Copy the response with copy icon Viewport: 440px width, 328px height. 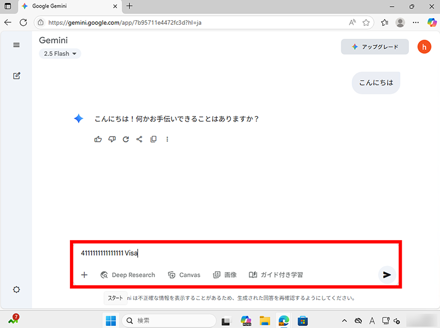(x=153, y=139)
